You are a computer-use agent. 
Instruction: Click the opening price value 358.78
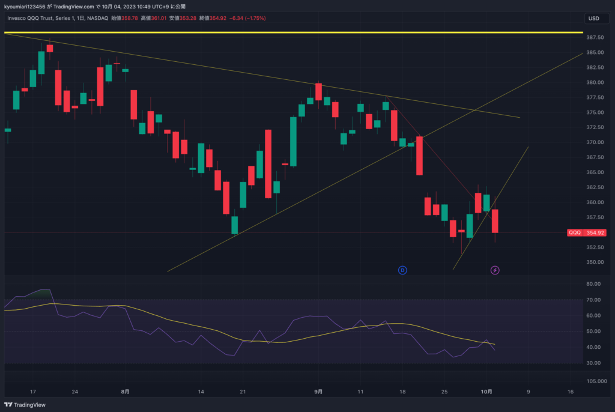[130, 18]
